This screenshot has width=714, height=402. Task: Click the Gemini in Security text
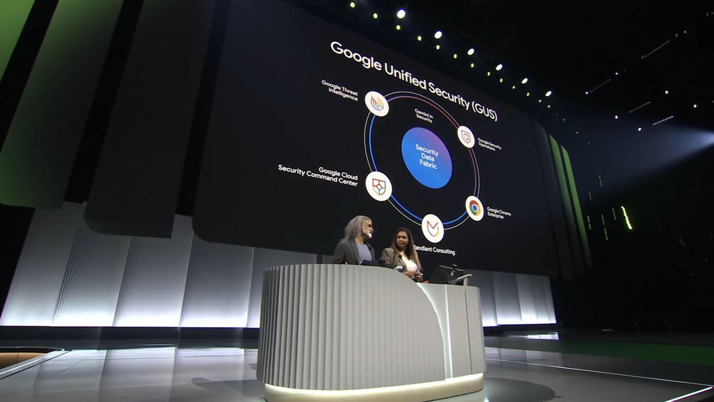424,115
